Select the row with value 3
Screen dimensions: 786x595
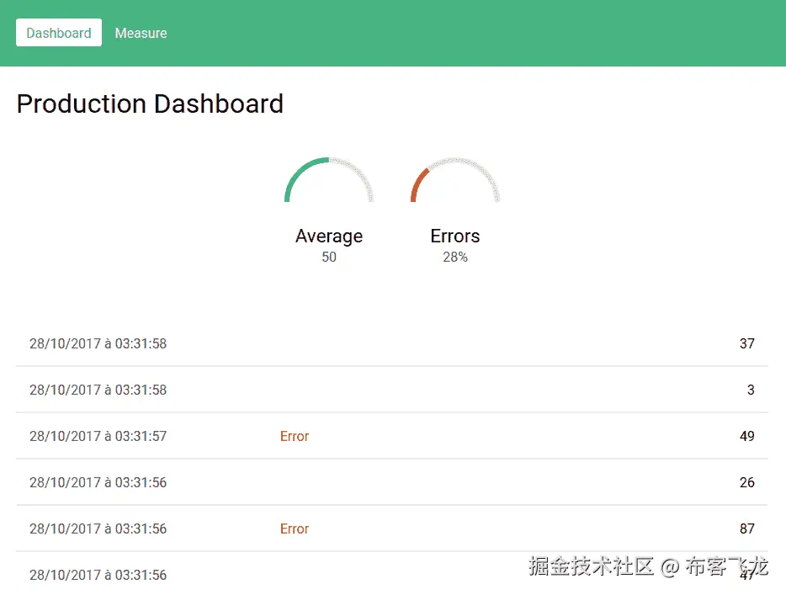click(x=392, y=390)
